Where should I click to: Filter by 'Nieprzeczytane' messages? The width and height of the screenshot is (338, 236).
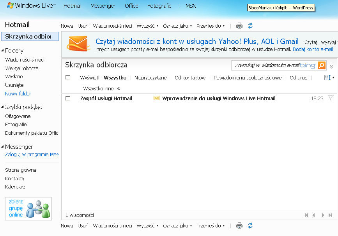click(x=150, y=78)
